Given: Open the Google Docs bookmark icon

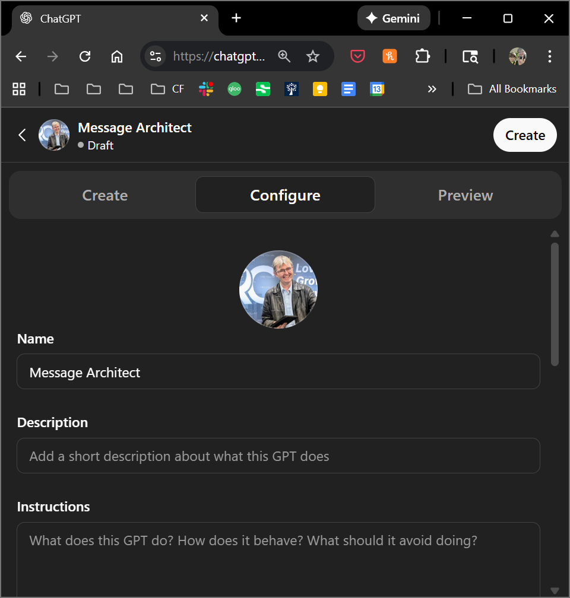Looking at the screenshot, I should click(349, 89).
